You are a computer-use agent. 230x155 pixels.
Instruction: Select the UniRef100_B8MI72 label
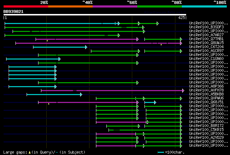[x=206, y=126]
